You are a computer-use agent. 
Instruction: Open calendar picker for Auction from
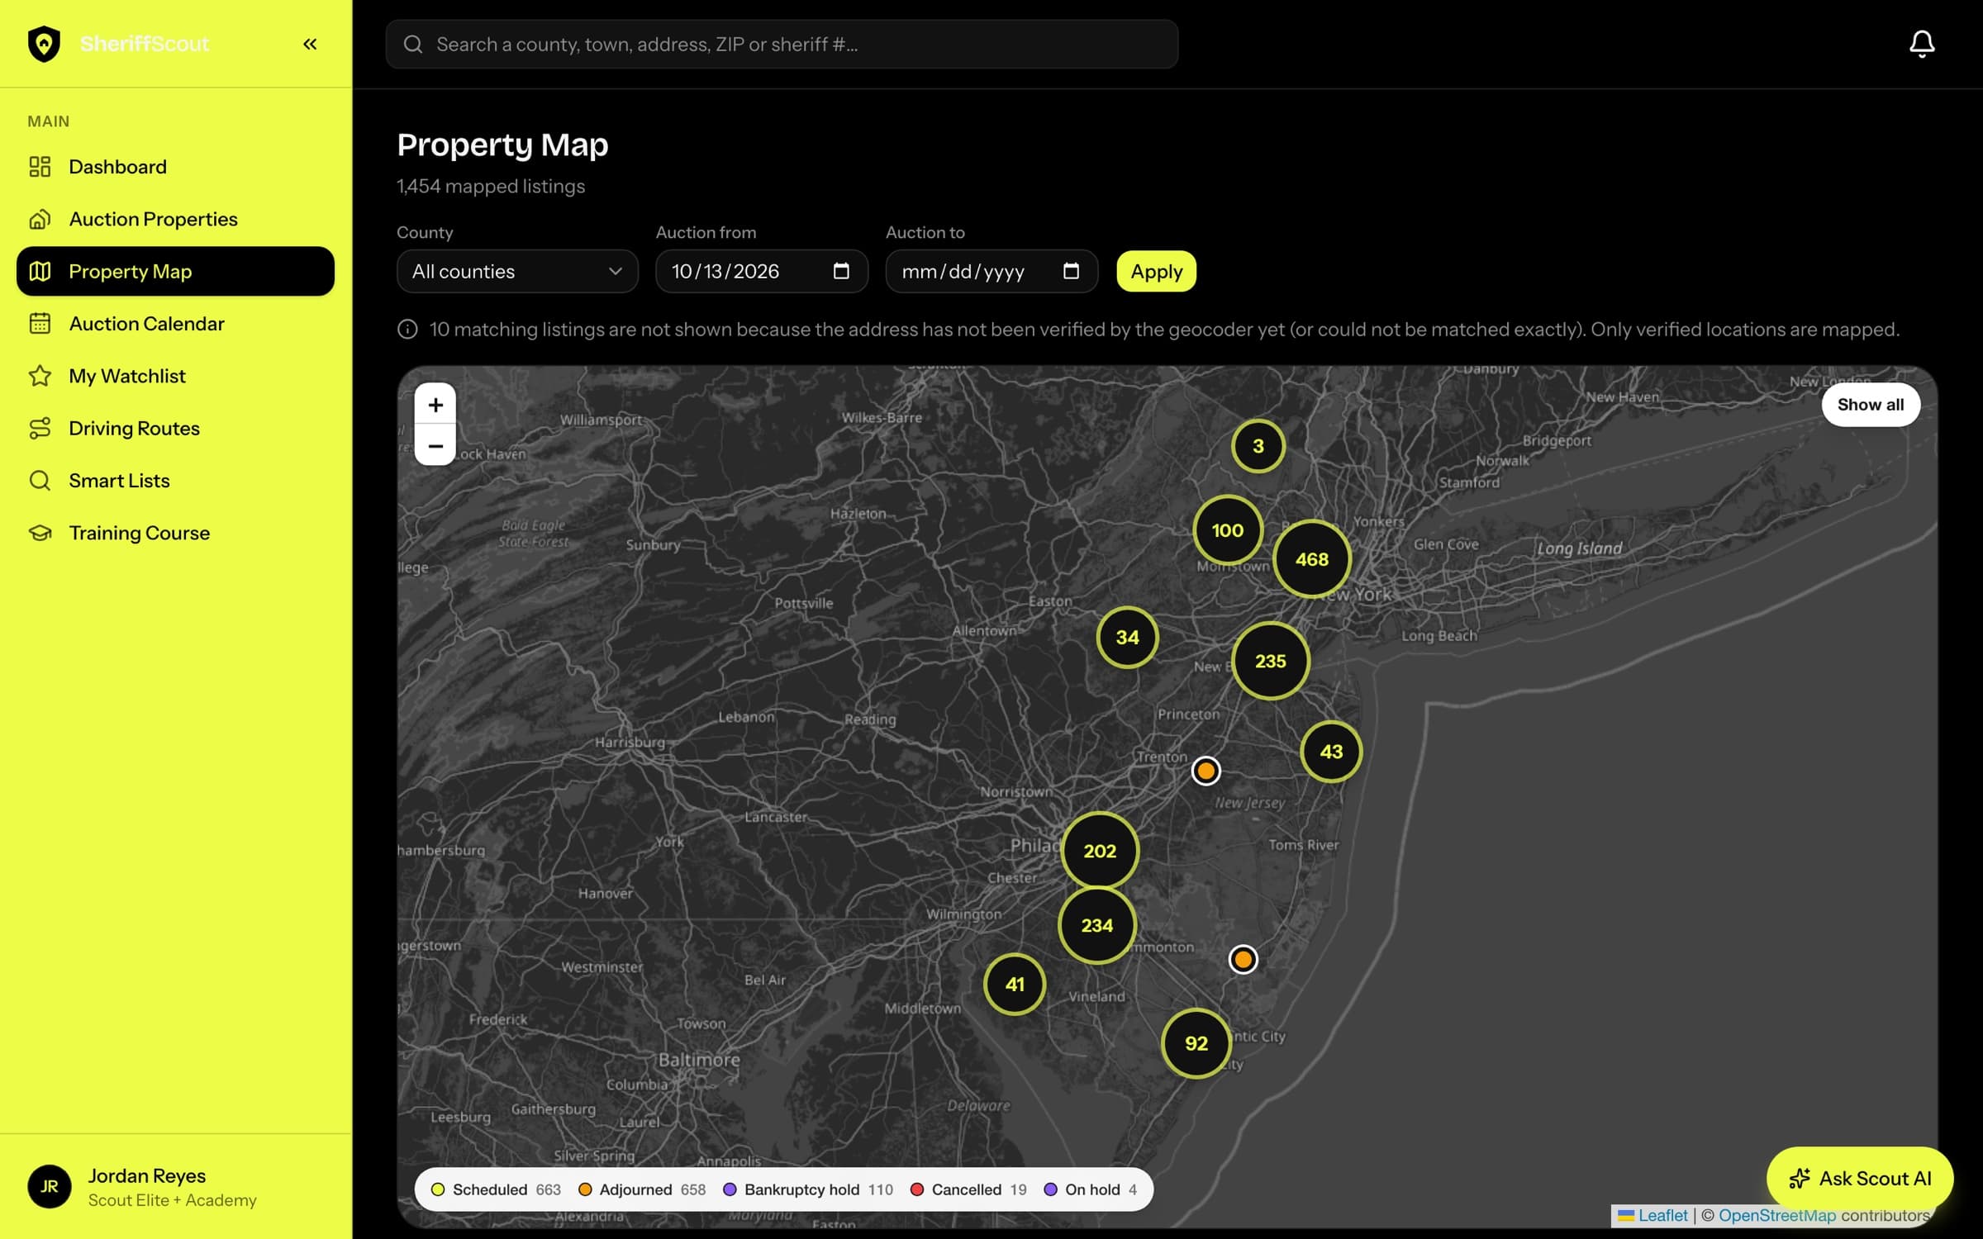click(x=841, y=271)
